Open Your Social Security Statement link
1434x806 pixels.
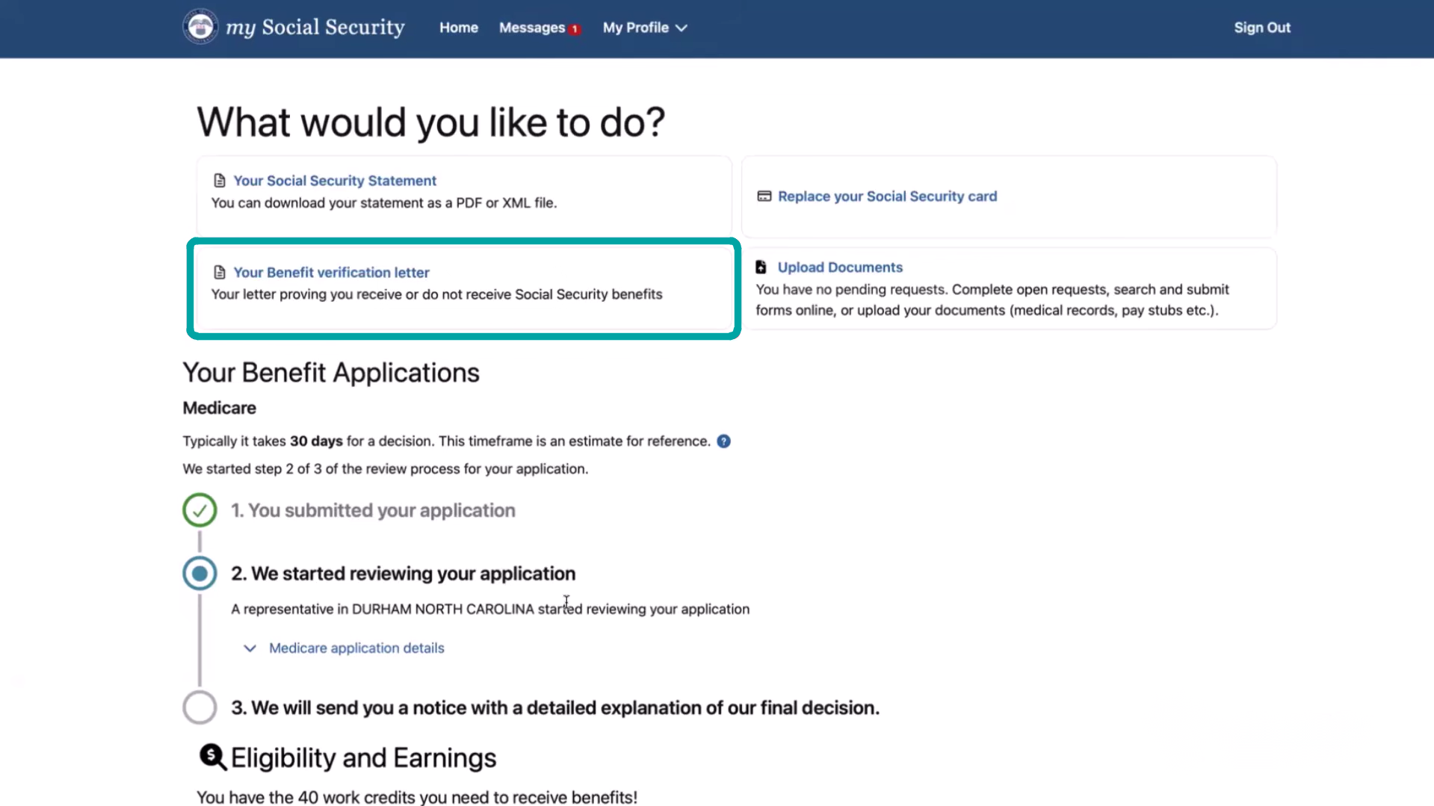335,181
